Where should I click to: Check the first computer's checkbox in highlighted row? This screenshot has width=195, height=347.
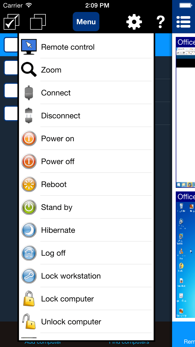(11, 45)
